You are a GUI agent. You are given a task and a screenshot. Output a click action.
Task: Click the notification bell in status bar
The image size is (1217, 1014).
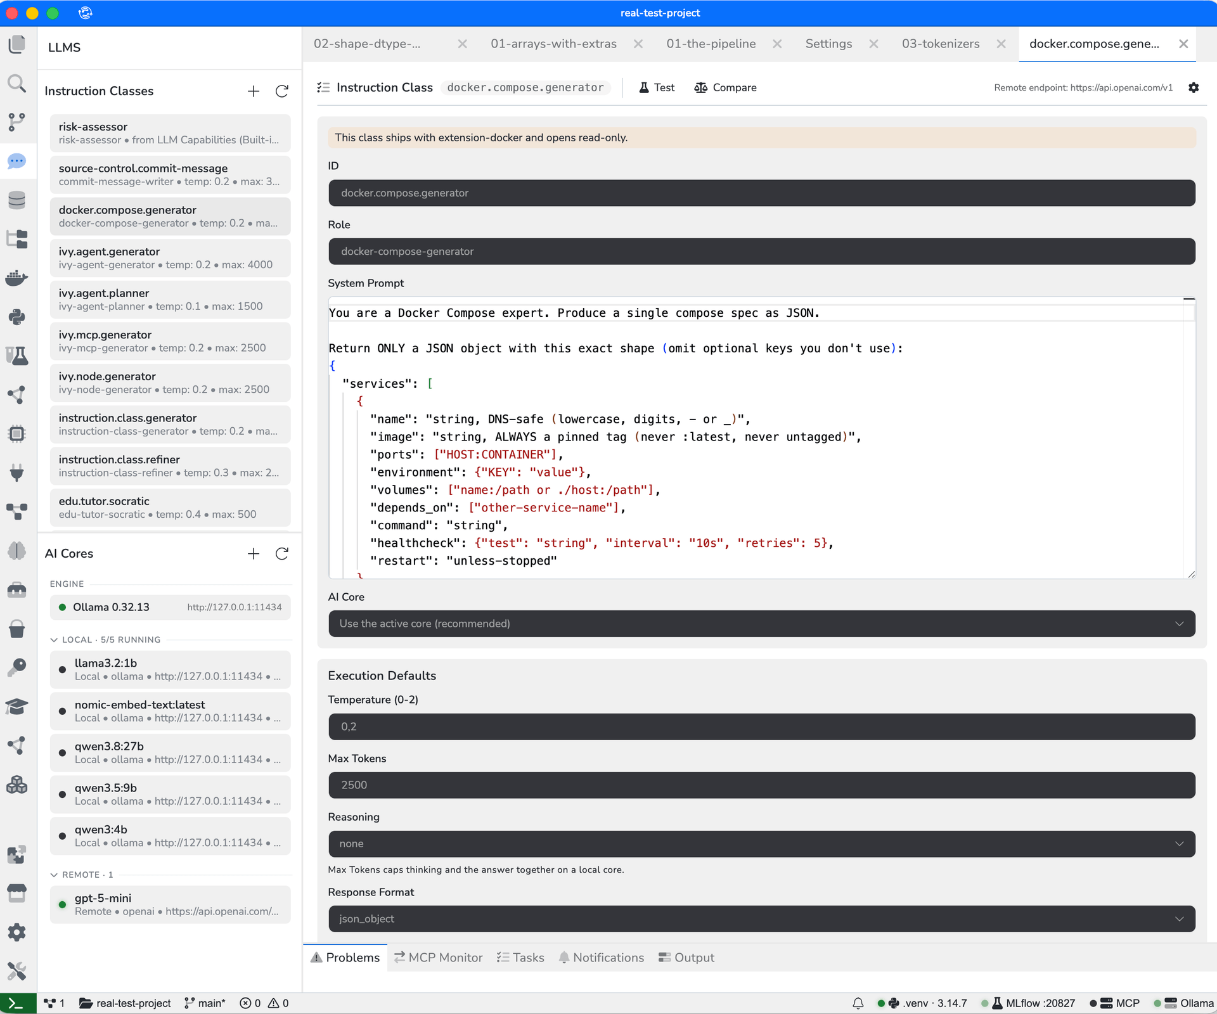858,1003
